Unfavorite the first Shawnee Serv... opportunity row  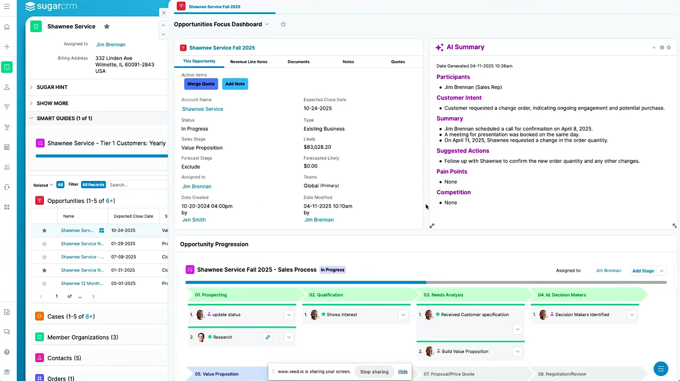[44, 231]
